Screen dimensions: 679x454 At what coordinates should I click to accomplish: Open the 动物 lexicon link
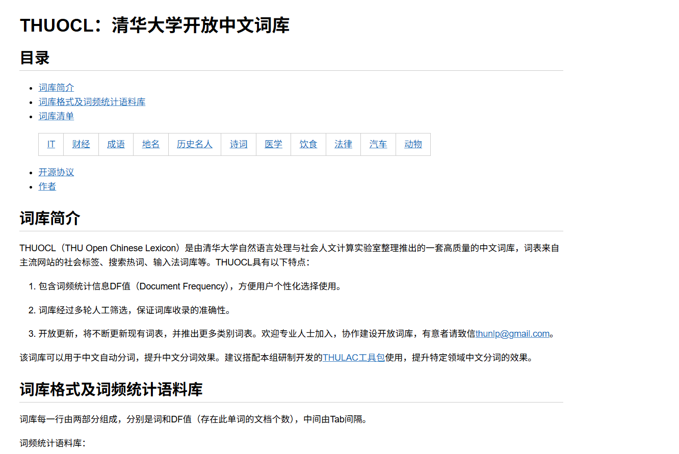pyautogui.click(x=413, y=144)
